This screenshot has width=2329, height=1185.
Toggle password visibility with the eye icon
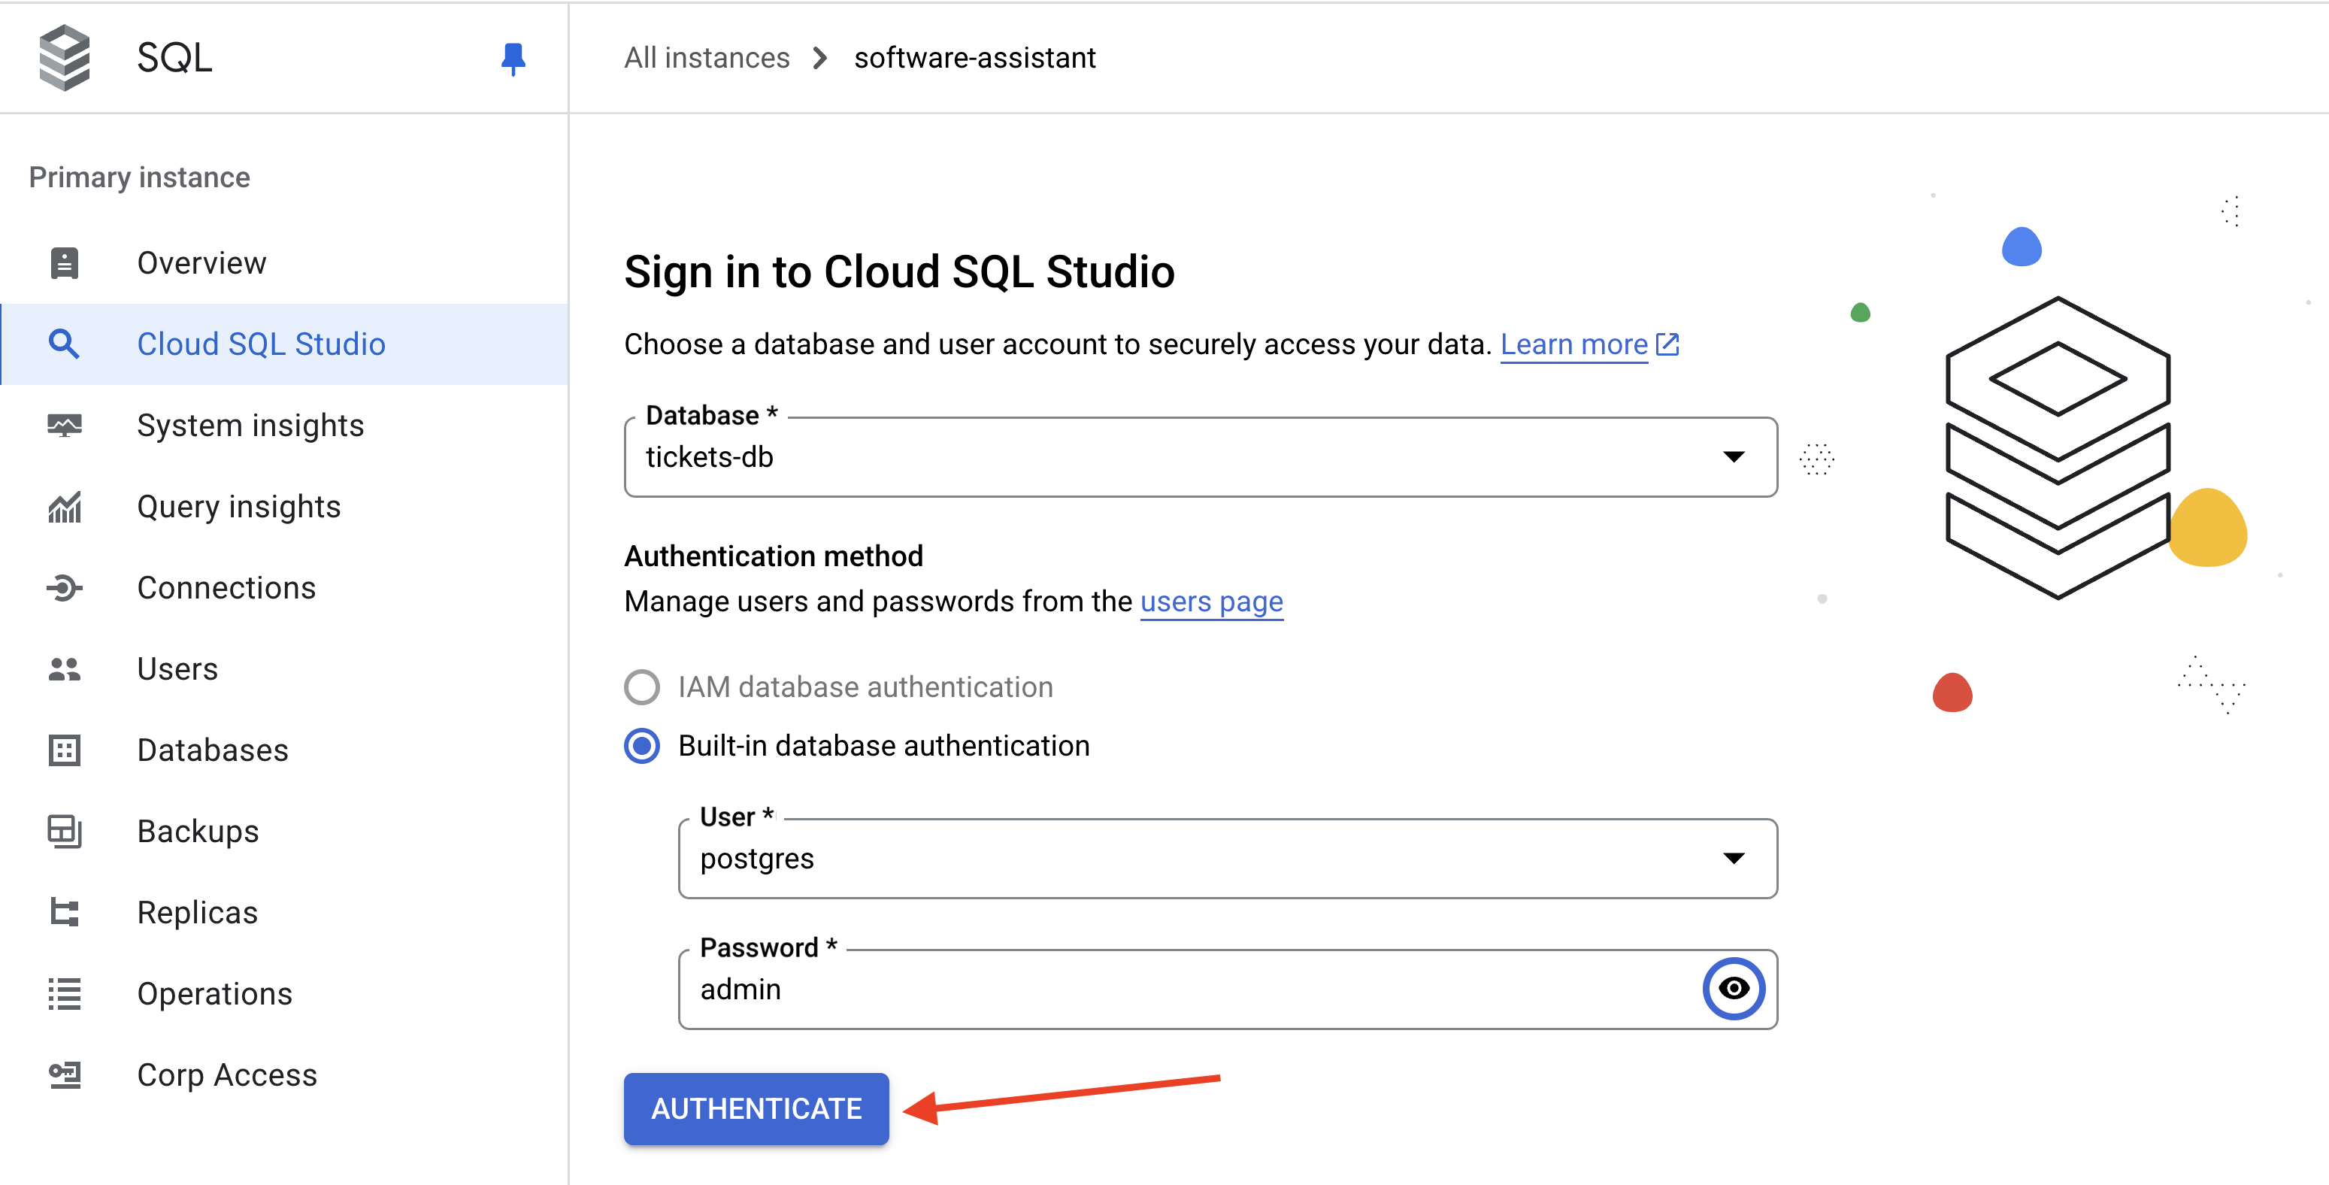1734,989
